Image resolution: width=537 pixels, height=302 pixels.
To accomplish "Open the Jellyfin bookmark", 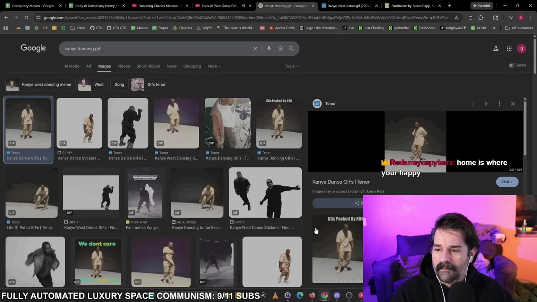I will [x=204, y=28].
